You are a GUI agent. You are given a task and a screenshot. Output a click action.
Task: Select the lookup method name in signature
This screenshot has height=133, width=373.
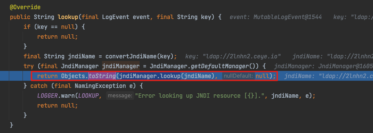(x=68, y=17)
